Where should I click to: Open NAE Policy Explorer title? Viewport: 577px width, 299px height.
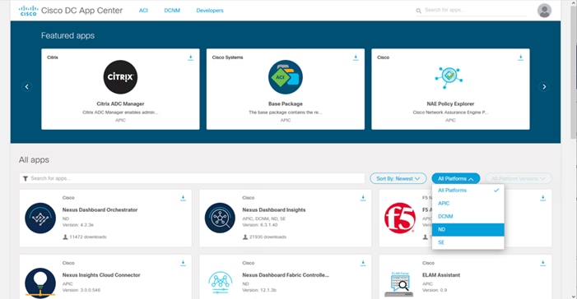click(450, 104)
